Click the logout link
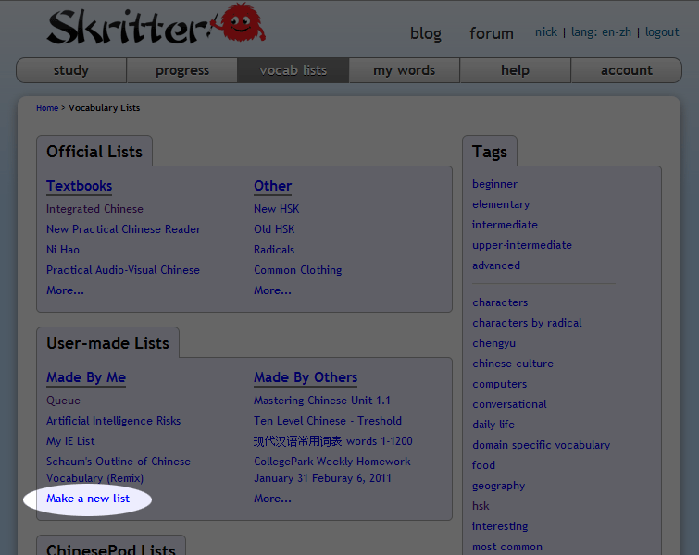Image resolution: width=699 pixels, height=555 pixels. pos(662,31)
